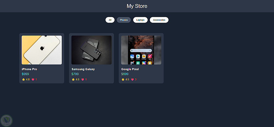The image size is (274, 127).
Task: Show all products with the All filter
Action: point(110,20)
